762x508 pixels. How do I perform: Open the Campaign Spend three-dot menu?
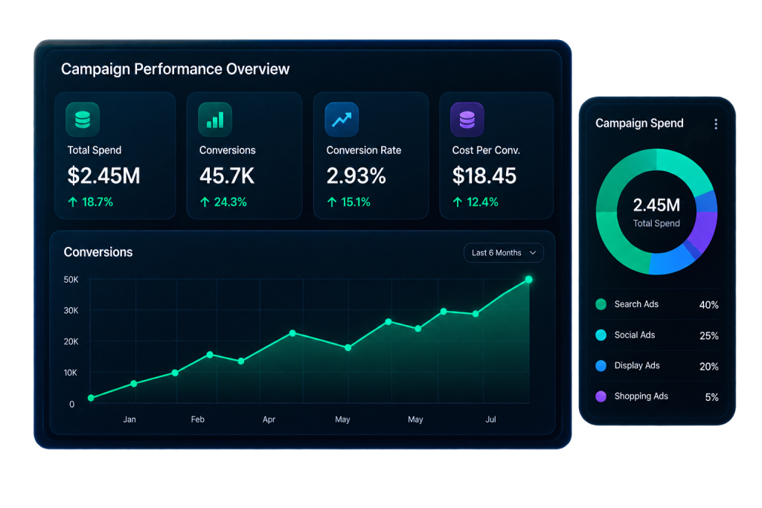click(716, 124)
